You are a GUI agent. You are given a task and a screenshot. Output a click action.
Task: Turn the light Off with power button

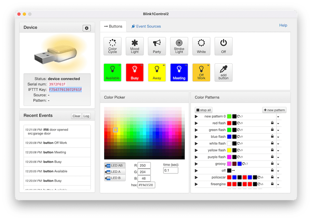(223, 46)
